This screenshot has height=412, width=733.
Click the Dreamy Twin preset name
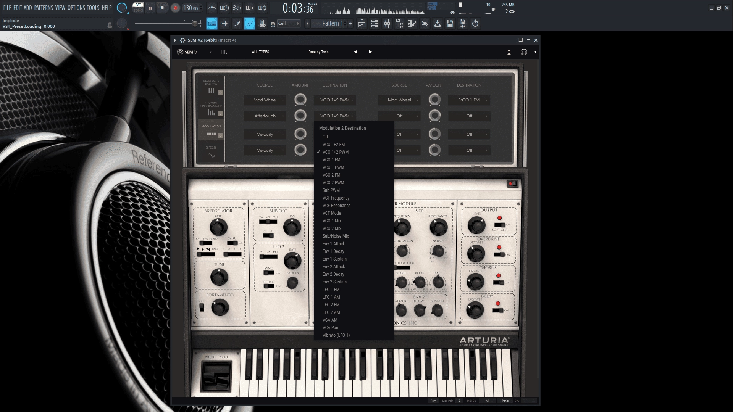[318, 52]
